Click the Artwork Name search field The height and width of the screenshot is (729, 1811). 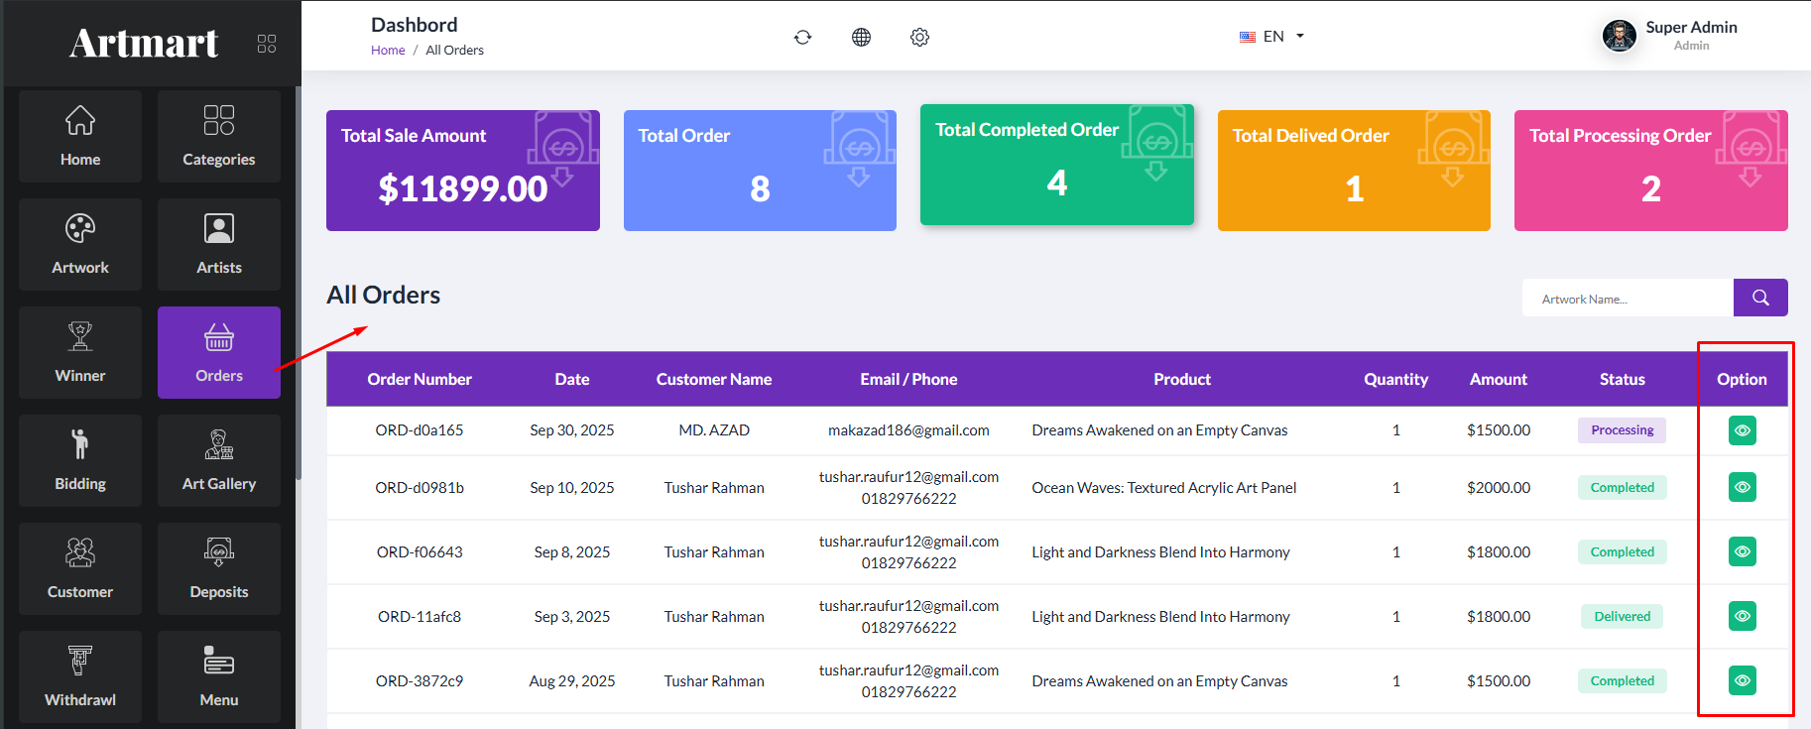(x=1627, y=299)
